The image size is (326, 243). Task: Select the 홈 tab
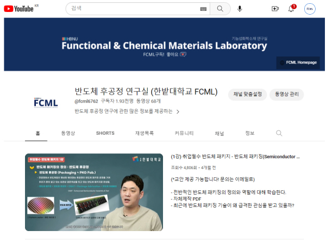point(37,133)
